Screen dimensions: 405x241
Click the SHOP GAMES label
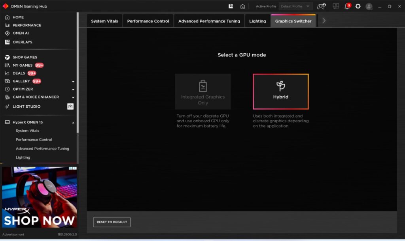[25, 57]
